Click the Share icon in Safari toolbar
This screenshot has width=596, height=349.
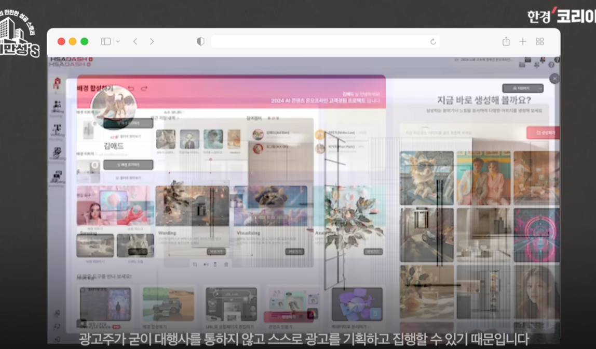(506, 41)
